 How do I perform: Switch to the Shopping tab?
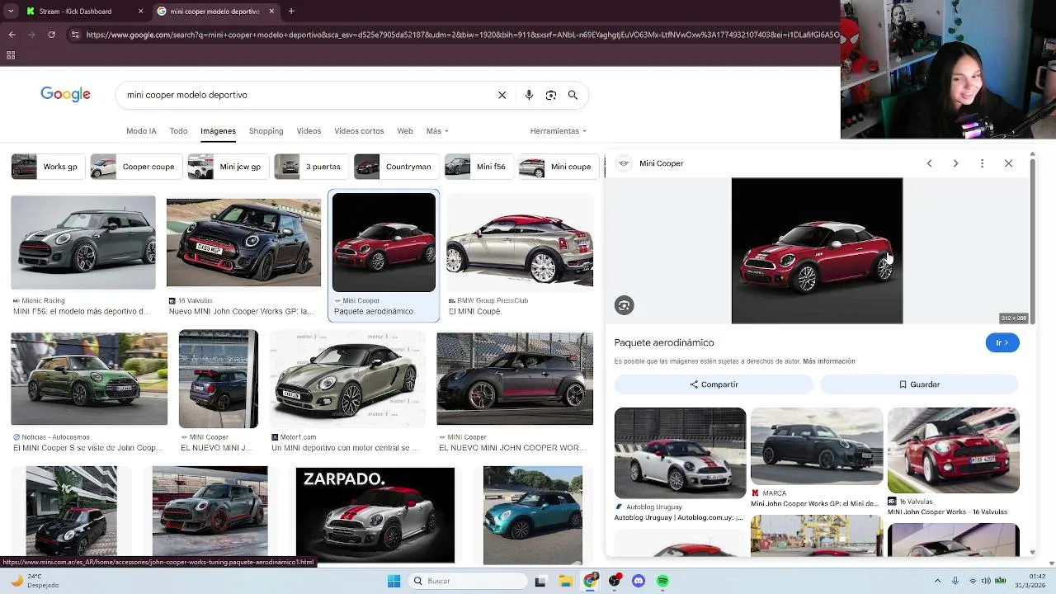point(266,131)
